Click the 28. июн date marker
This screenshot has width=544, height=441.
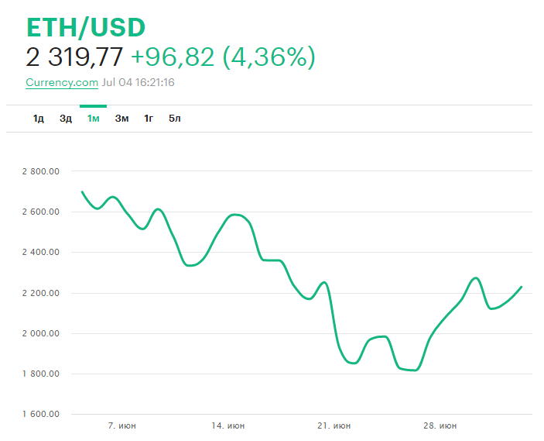[440, 425]
